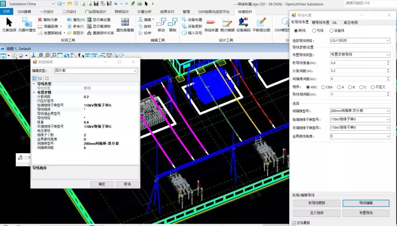Click the 导线编辑 button
The height and width of the screenshot is (226, 397).
point(366,203)
